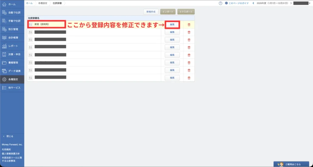Go to ホーム in the sidebar

tap(12, 4)
